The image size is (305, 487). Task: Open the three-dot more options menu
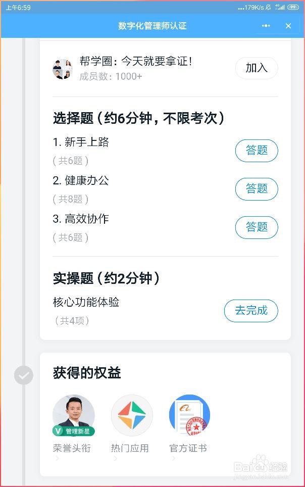tap(266, 26)
